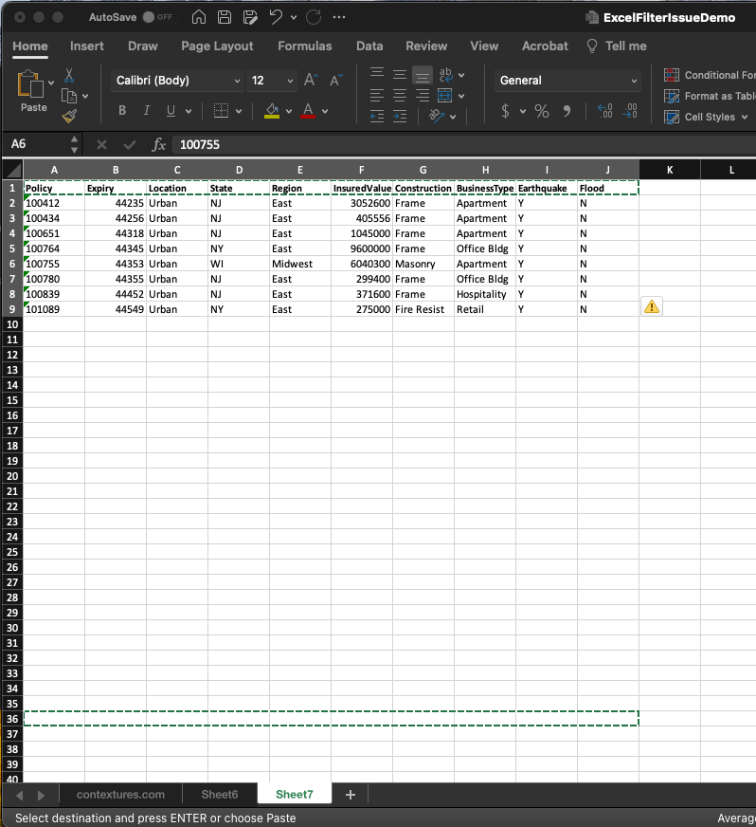
Task: Align text to middle of cell
Action: (400, 75)
